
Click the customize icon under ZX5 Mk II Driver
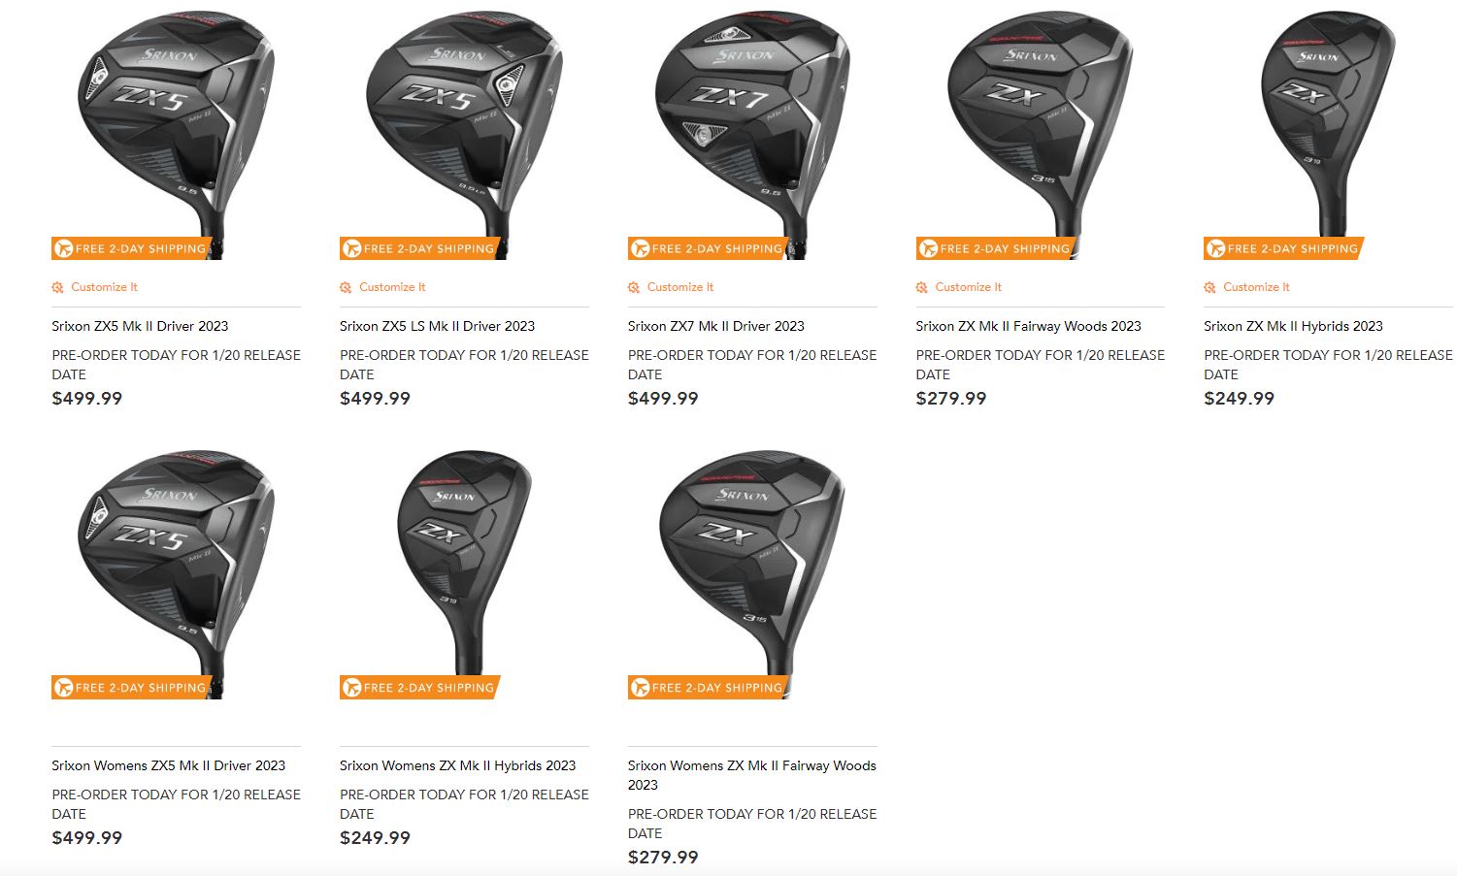58,287
